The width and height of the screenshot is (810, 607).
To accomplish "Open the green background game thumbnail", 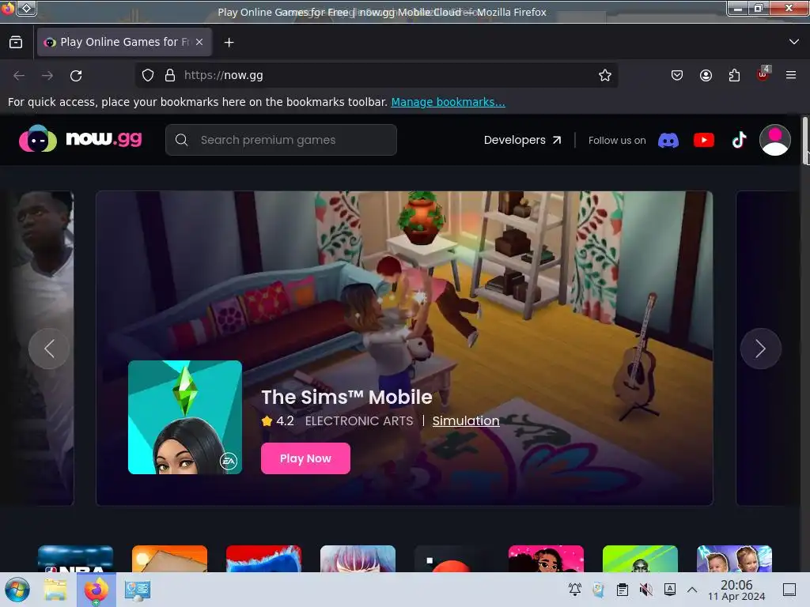I will coord(640,559).
